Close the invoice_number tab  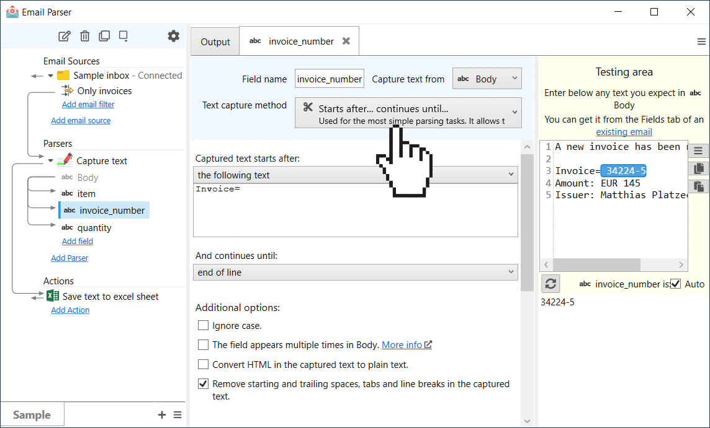(346, 41)
